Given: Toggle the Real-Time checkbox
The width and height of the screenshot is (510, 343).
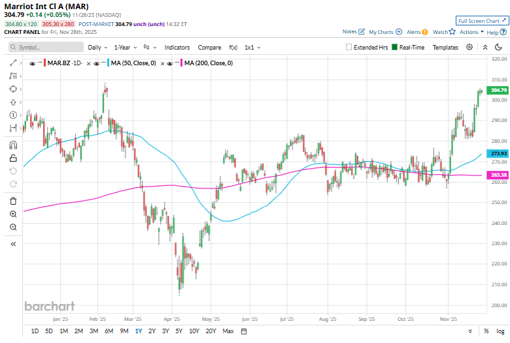Looking at the screenshot, I should [x=394, y=48].
